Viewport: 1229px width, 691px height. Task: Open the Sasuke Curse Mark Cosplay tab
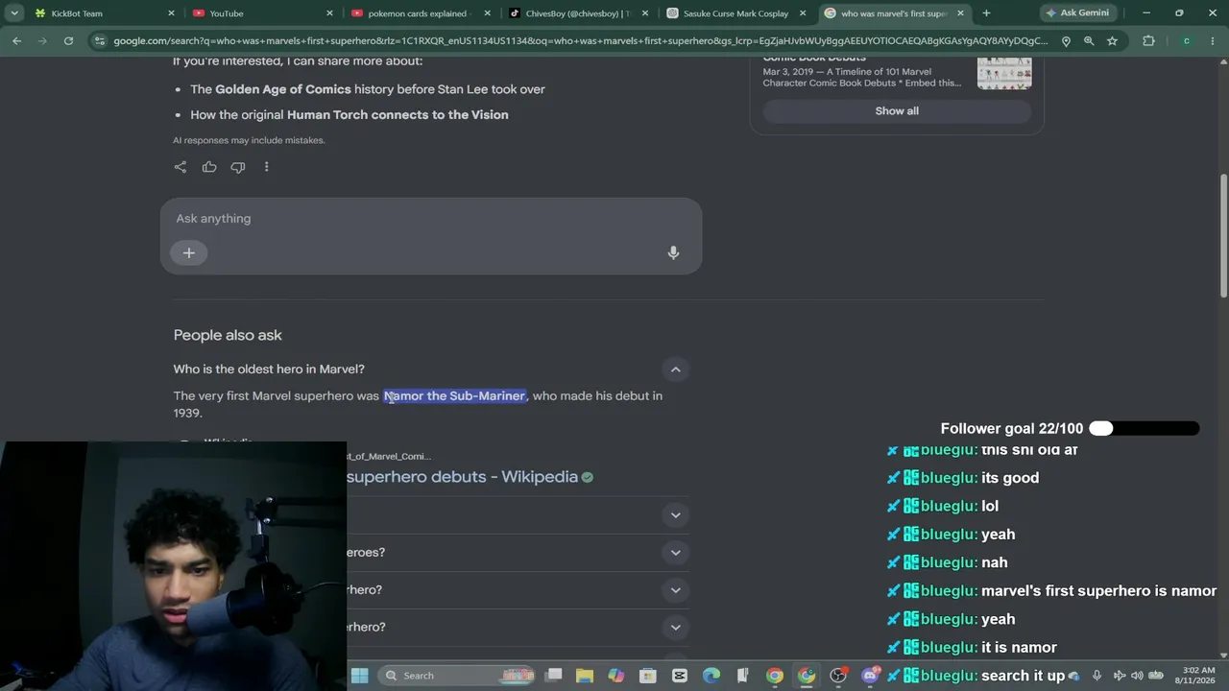click(x=737, y=13)
